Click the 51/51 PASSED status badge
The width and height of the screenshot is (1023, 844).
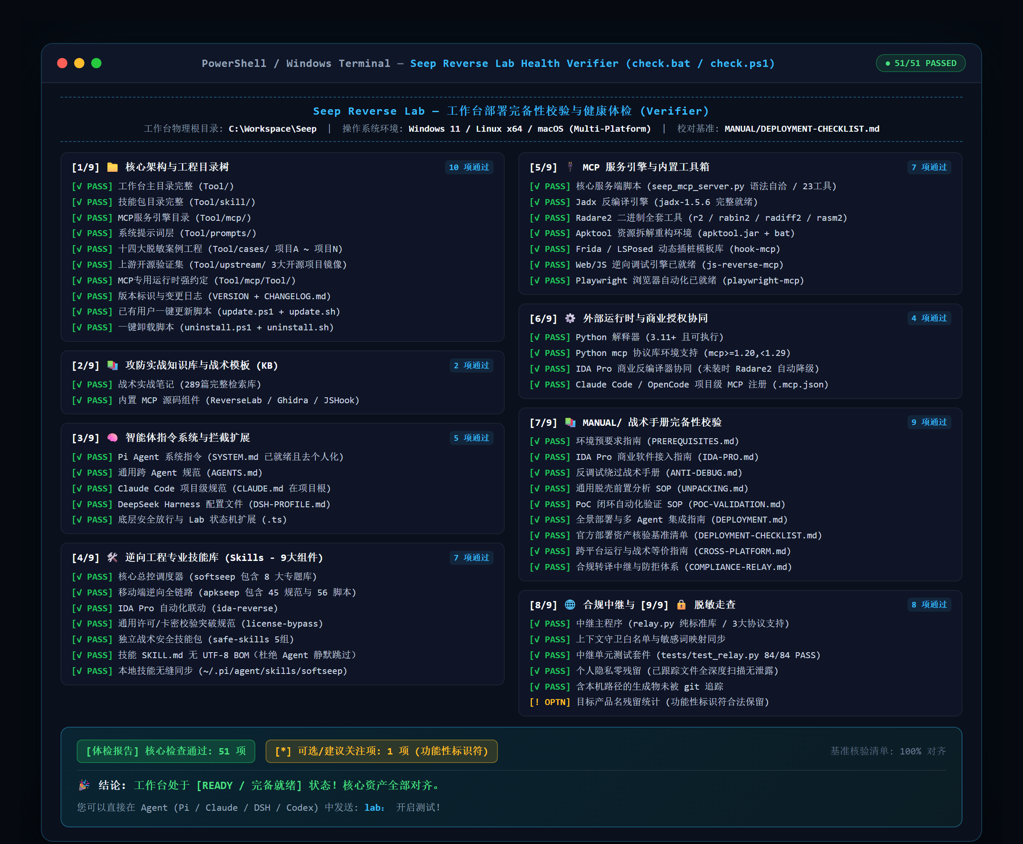click(x=920, y=63)
